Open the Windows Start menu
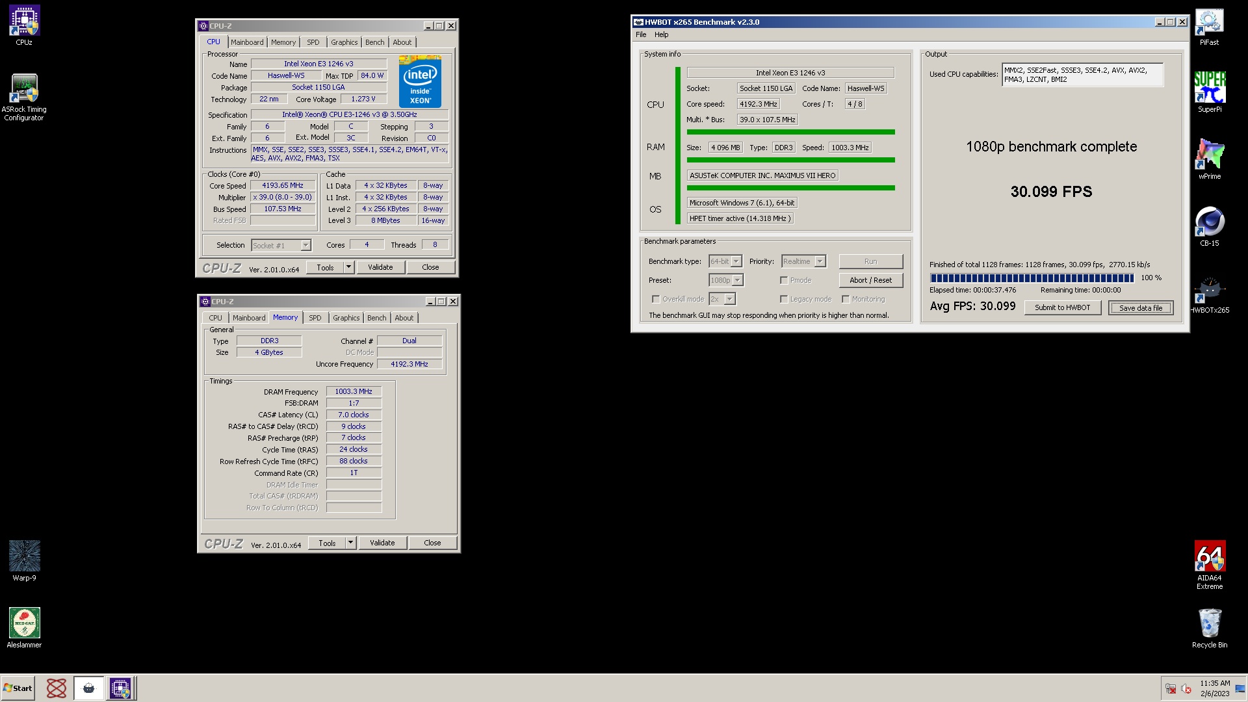Screen dimensions: 1248x702 point(18,688)
